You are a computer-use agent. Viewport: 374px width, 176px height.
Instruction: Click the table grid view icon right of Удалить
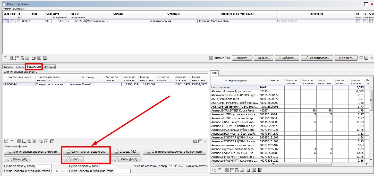[361, 58]
